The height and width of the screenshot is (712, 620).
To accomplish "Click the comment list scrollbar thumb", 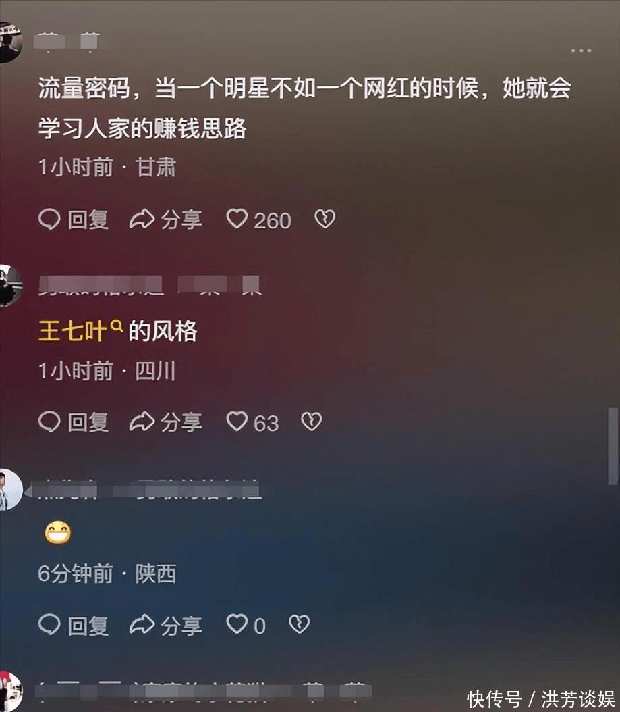I will point(613,447).
